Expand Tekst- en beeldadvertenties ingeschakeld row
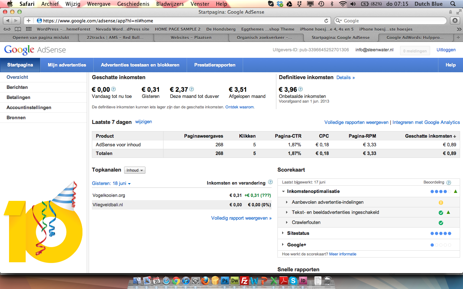The height and width of the screenshot is (289, 463). click(x=287, y=212)
